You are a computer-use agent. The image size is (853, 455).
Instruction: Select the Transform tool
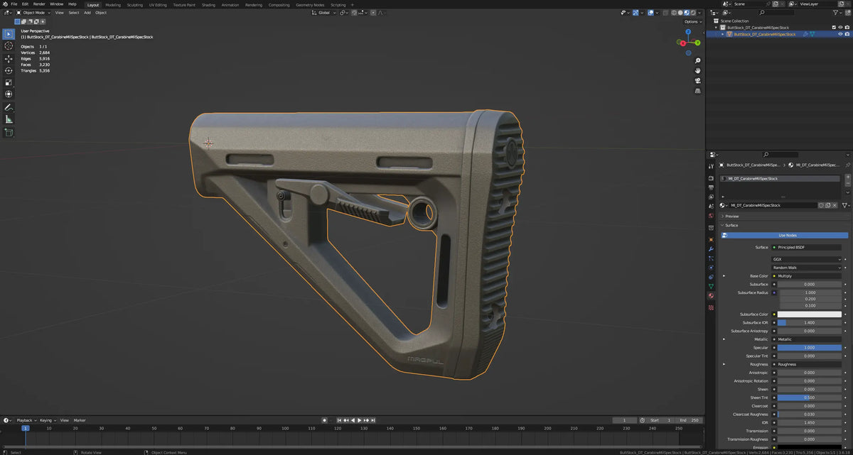click(x=9, y=94)
